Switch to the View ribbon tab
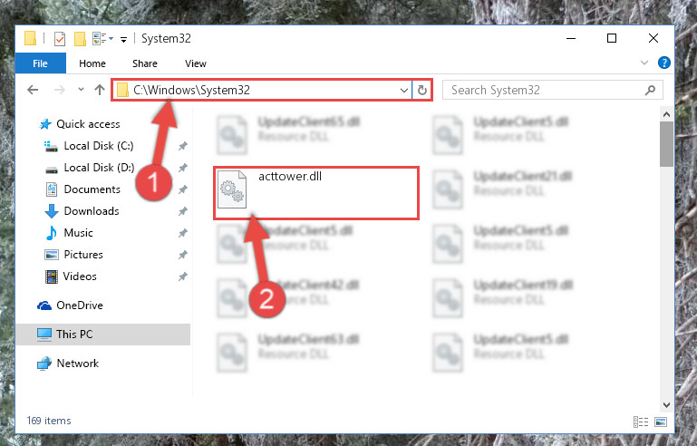The height and width of the screenshot is (446, 697). click(x=196, y=63)
